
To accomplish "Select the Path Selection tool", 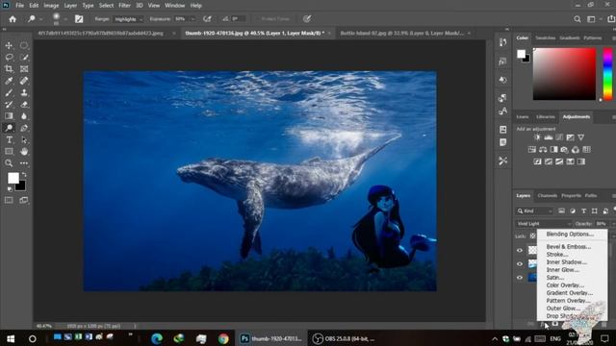I will pos(24,139).
